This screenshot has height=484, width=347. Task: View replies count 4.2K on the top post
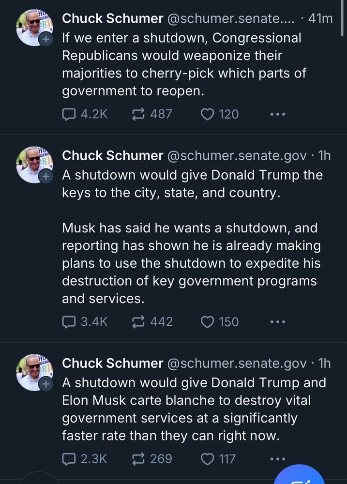pos(85,114)
